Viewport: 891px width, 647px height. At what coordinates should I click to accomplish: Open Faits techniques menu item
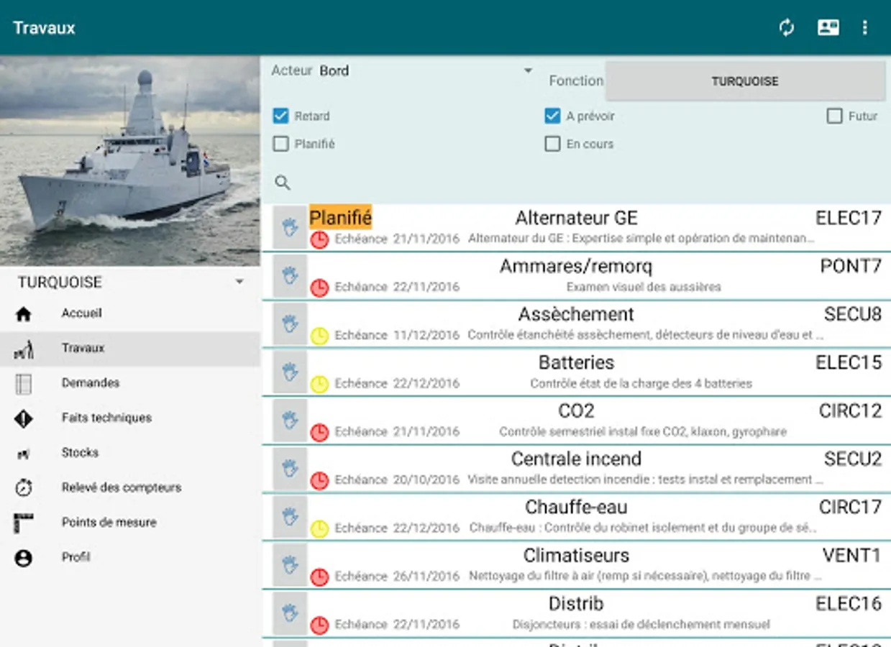[x=130, y=418]
